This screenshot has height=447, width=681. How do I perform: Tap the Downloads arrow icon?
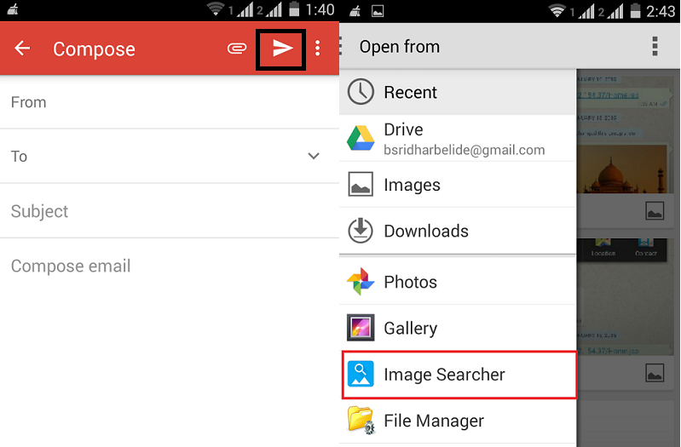361,231
